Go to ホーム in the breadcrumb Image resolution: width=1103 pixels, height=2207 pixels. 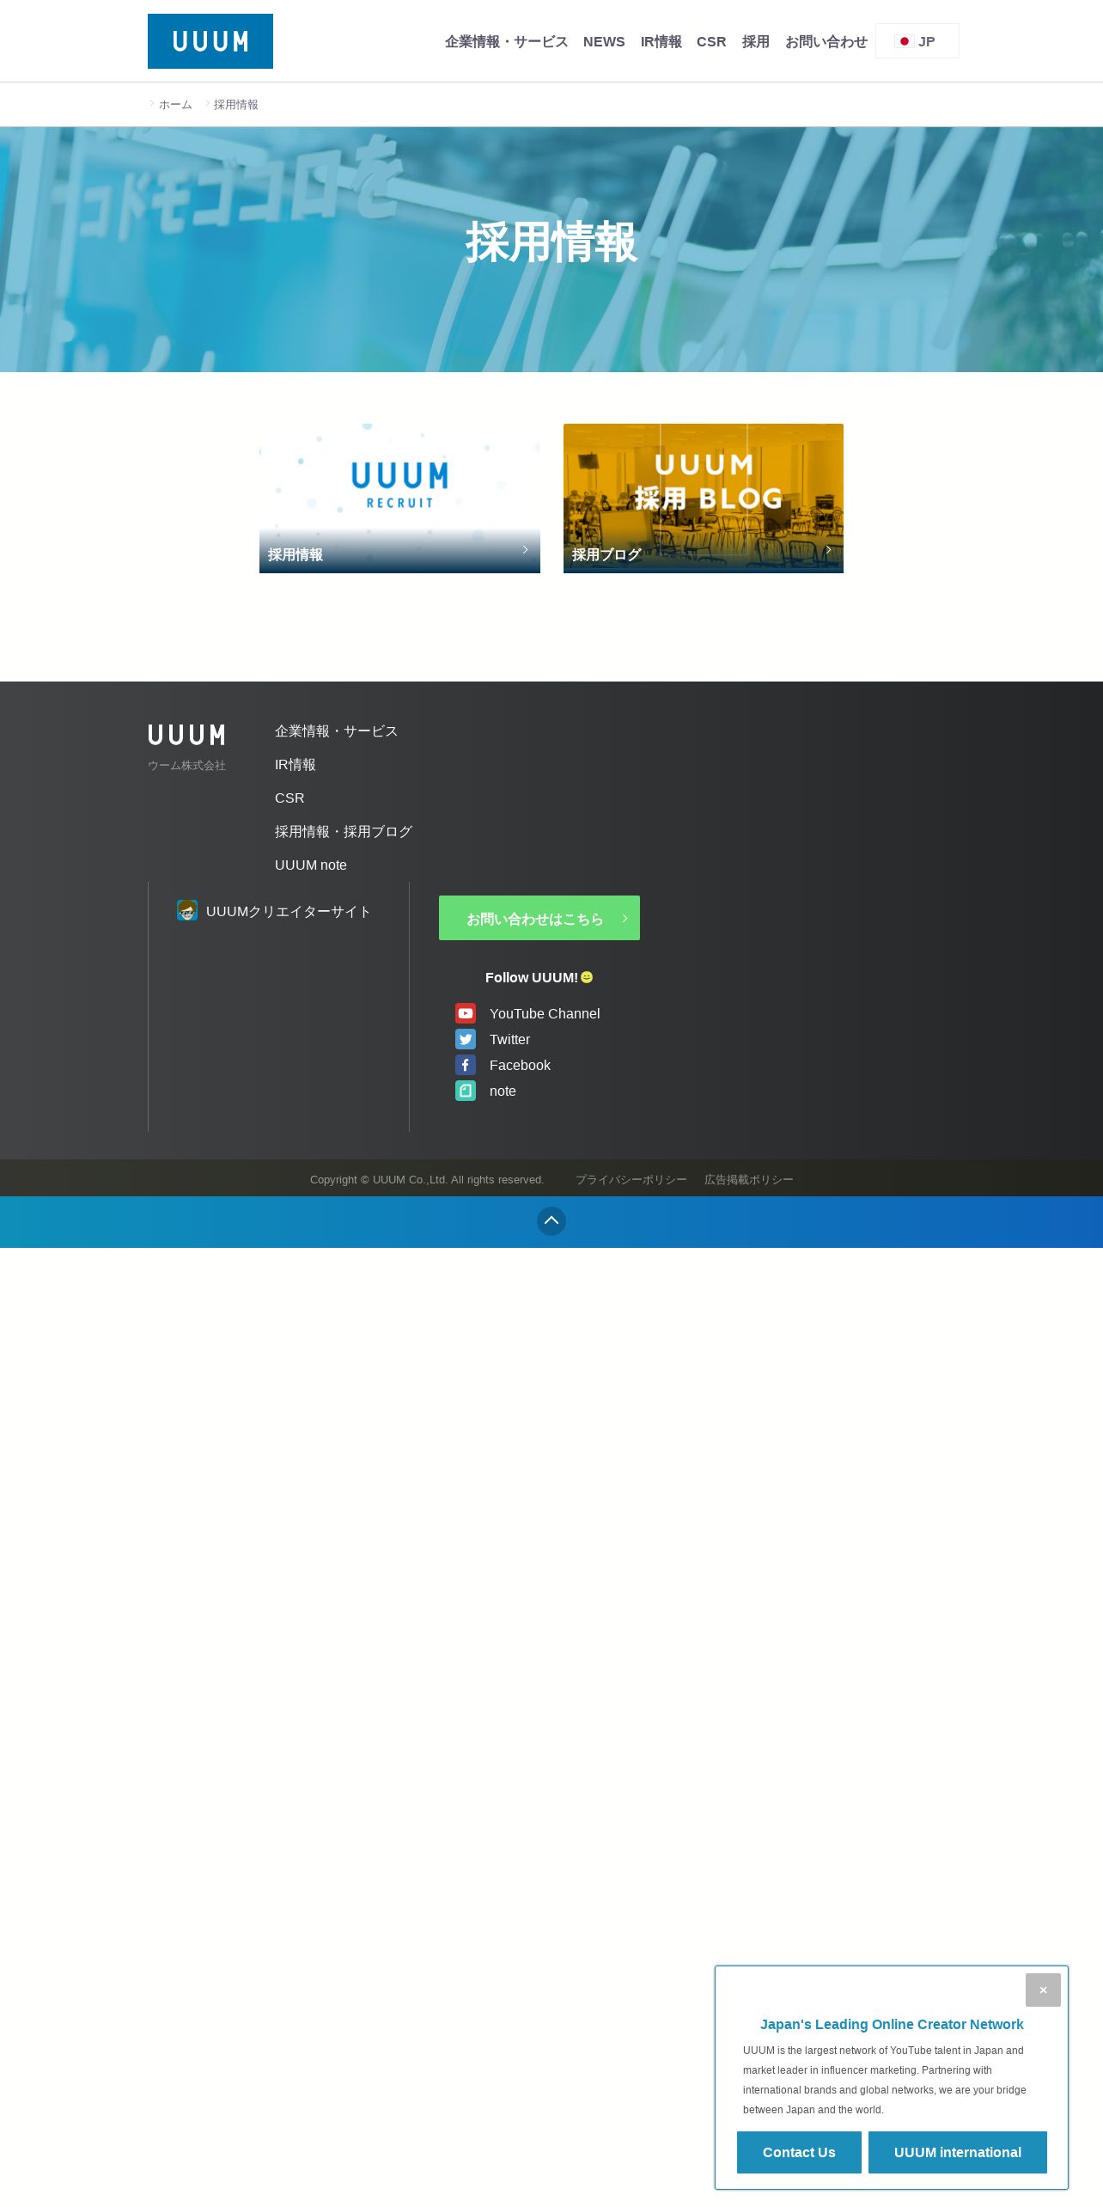point(175,105)
